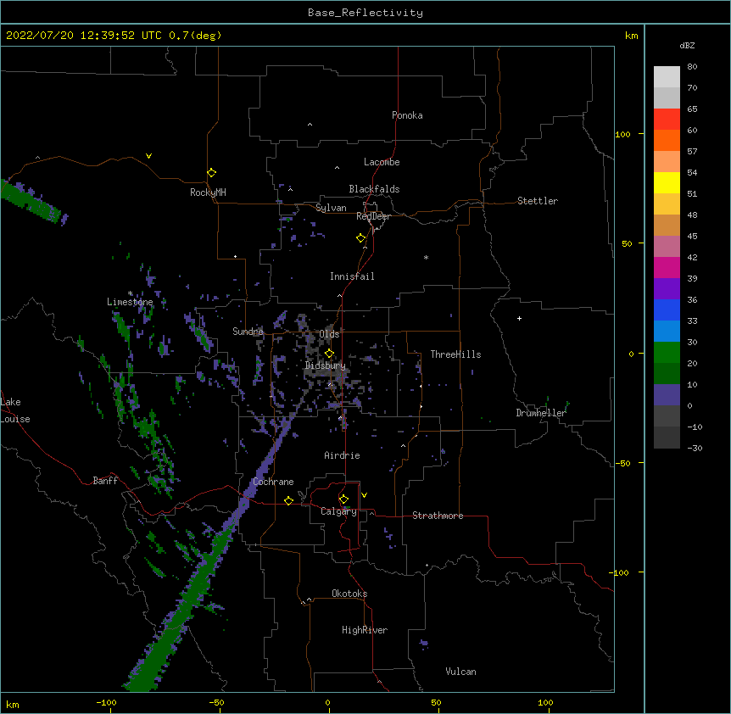731x714 pixels.
Task: Click the Lacombe city label
Action: 382,162
